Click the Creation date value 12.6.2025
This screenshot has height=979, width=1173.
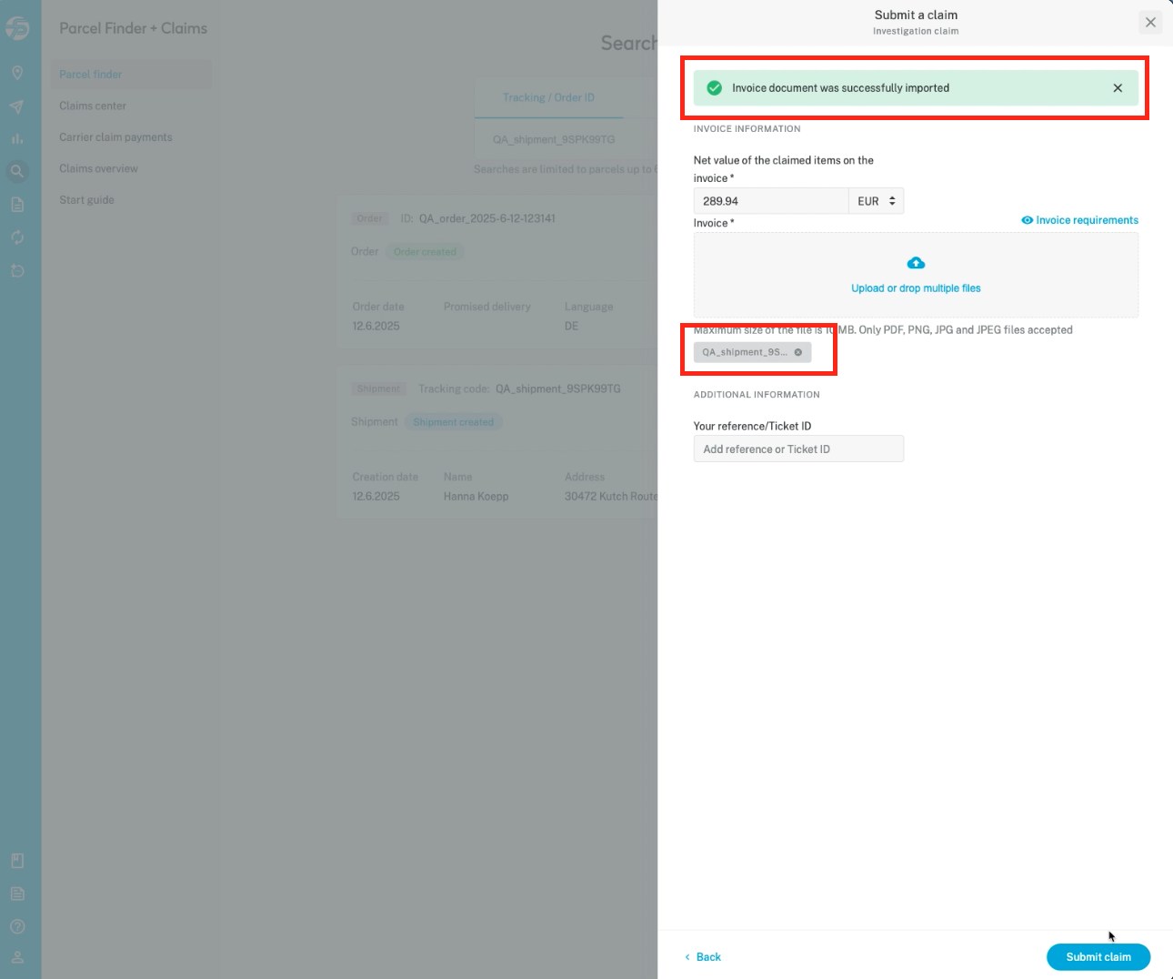[x=376, y=497]
